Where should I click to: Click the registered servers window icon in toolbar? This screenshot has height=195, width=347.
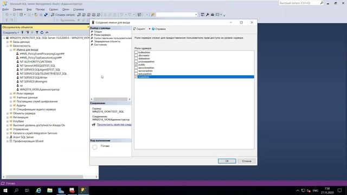(202, 15)
